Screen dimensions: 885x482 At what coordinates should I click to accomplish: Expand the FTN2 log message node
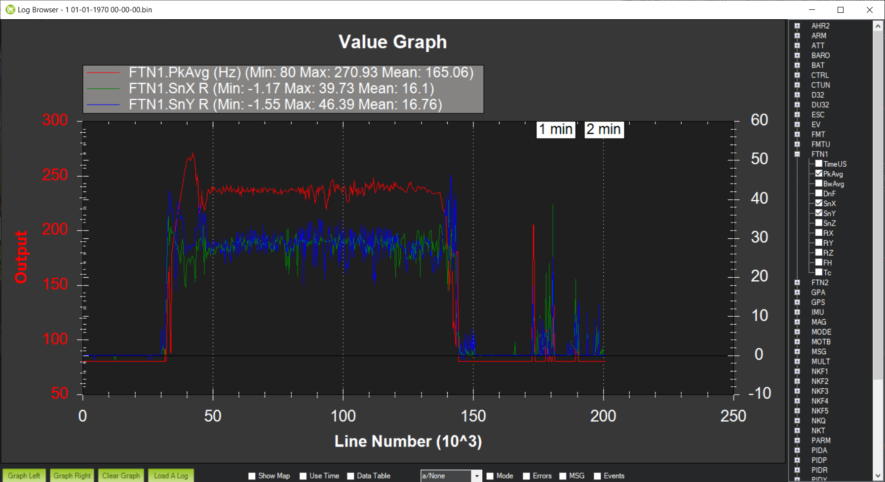(x=797, y=282)
